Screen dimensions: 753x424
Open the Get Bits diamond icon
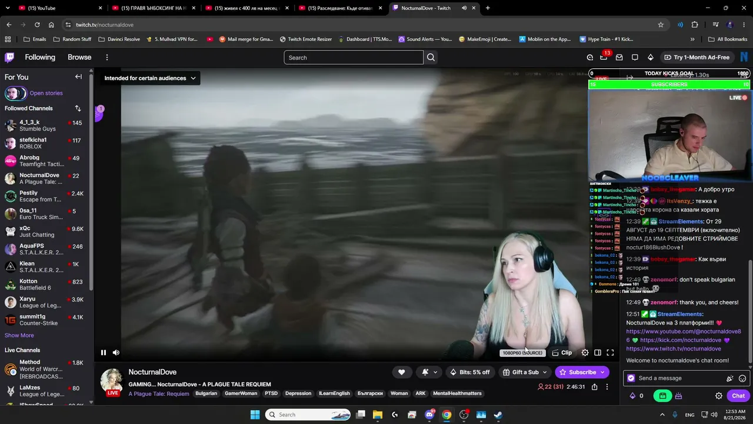650,57
